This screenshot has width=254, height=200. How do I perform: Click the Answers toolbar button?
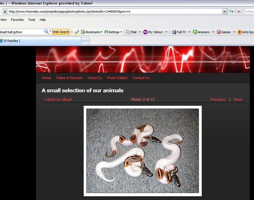coord(201,32)
